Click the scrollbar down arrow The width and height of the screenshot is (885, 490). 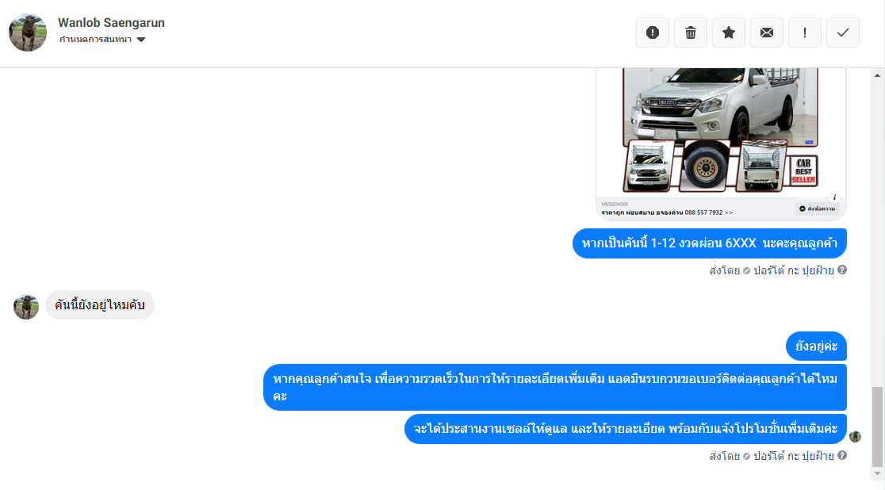point(877,473)
